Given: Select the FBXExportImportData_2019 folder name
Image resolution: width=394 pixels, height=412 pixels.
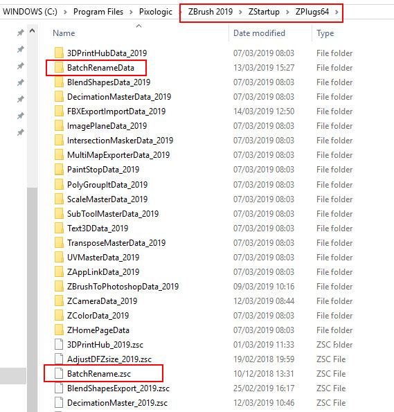Looking at the screenshot, I should (116, 111).
